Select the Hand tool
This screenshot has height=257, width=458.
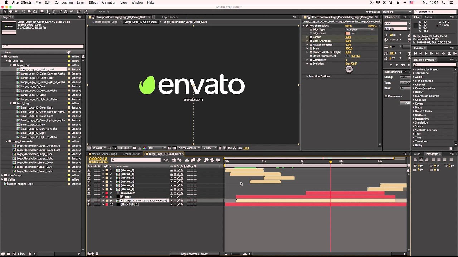coord(11,11)
